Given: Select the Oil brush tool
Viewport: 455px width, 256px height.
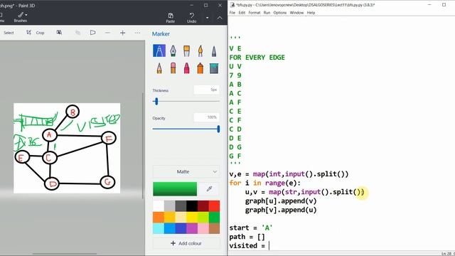Looking at the screenshot, I should pyautogui.click(x=186, y=50).
